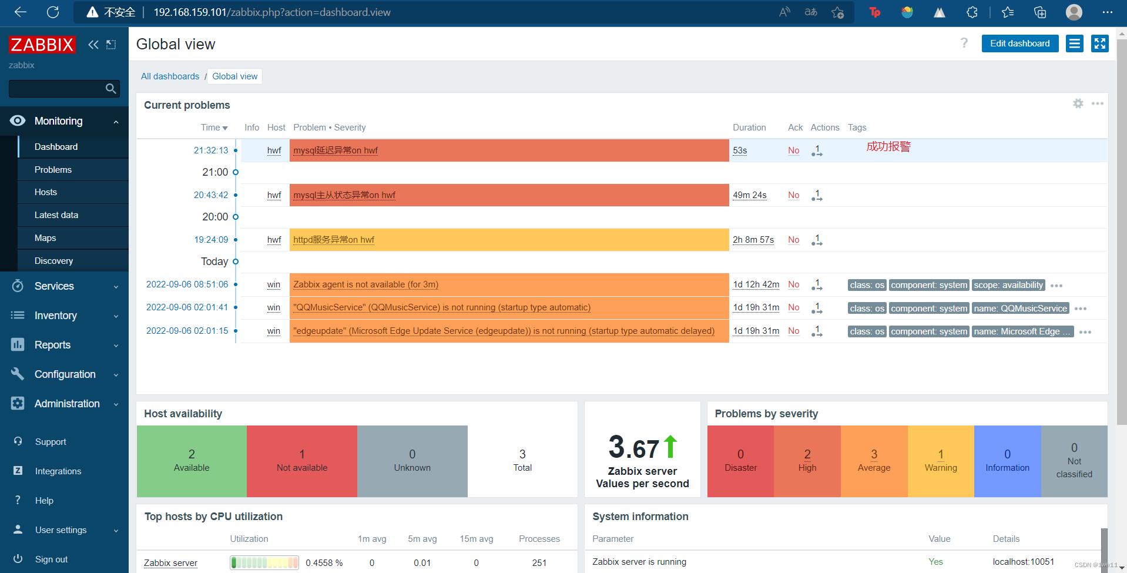The image size is (1127, 573).
Task: Open the browser favorites list icon
Action: (x=1008, y=12)
